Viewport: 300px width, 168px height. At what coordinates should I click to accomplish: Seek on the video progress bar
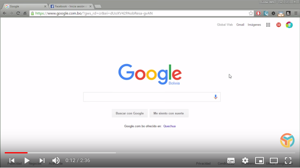coord(150,153)
